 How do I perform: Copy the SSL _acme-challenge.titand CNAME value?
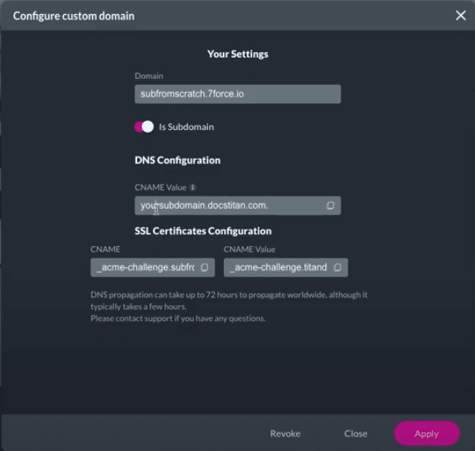[x=337, y=268]
